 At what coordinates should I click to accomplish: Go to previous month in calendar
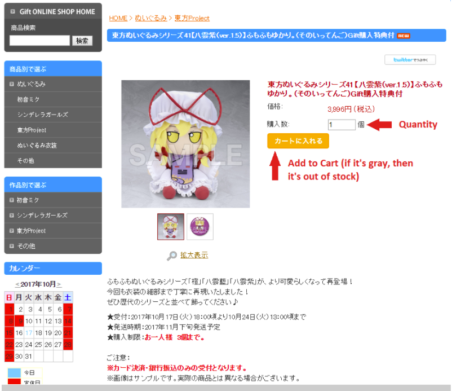coord(17,284)
